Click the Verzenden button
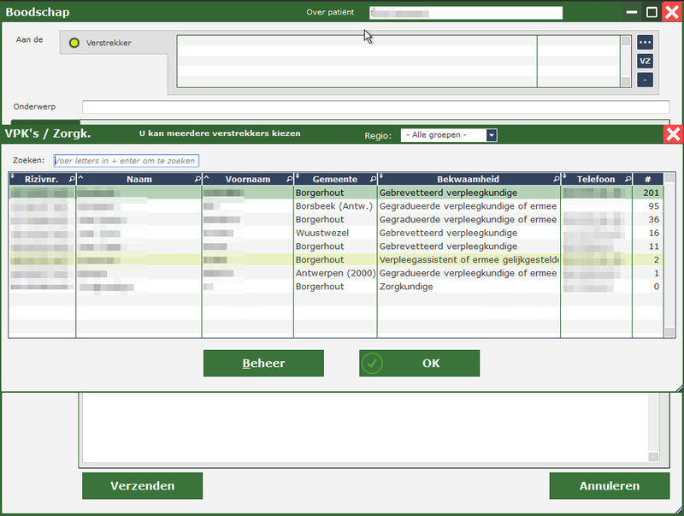 [x=142, y=486]
